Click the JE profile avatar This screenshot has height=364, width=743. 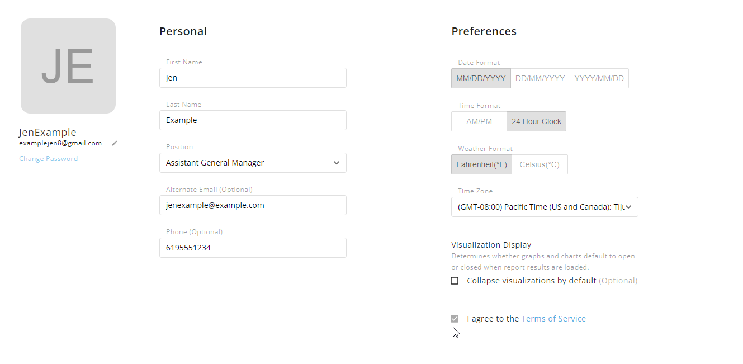tap(68, 66)
